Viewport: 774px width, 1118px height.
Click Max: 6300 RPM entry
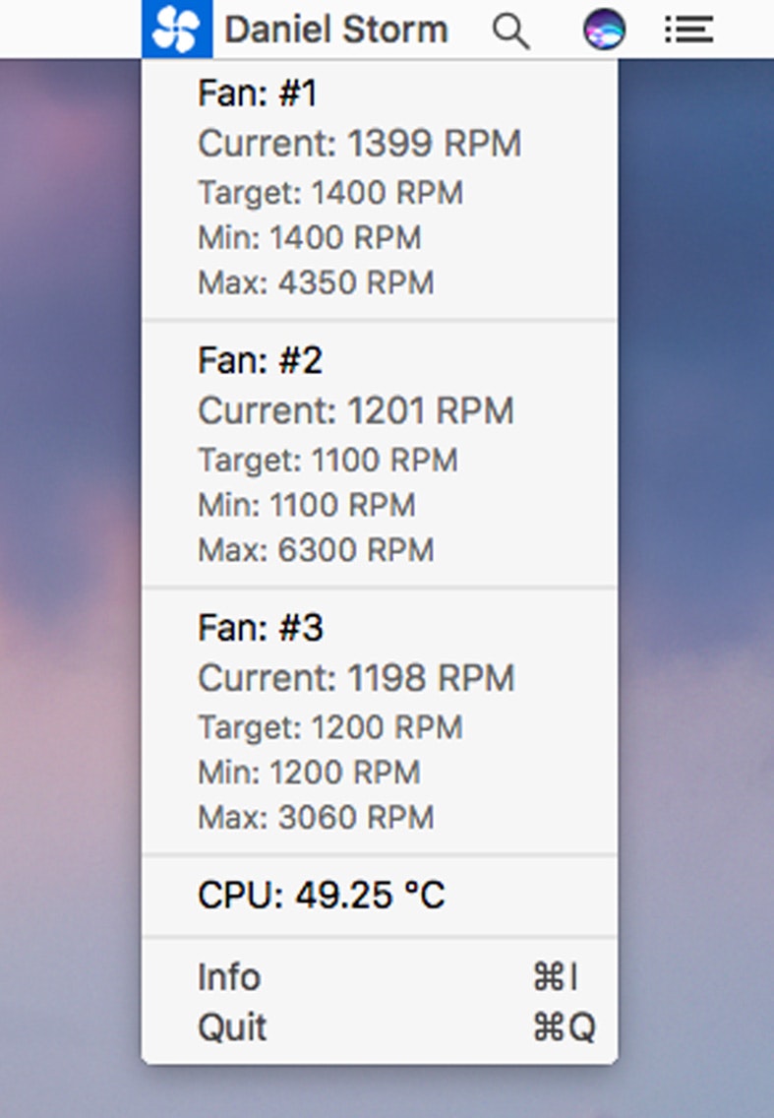coord(315,549)
